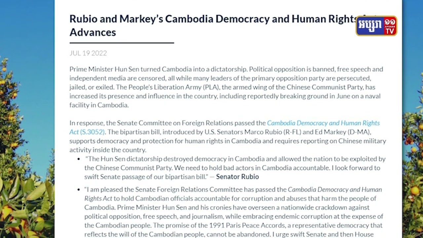Click the bullet marker before the Rubio quote
This screenshot has width=423, height=238.
79,159
